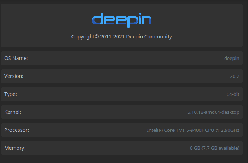Click the 'Version:' label
Viewport: 248px width, 163px height.
coord(14,76)
